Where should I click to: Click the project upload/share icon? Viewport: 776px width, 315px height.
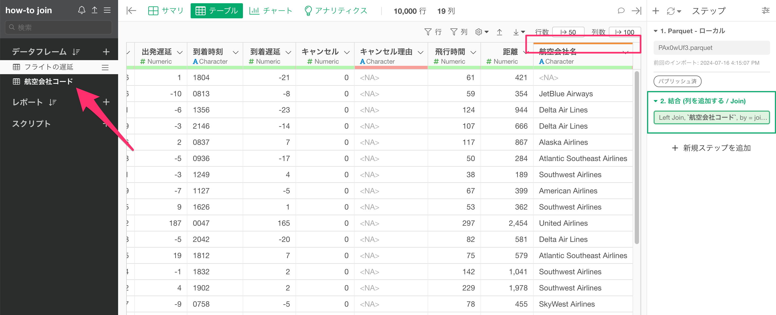coord(95,10)
